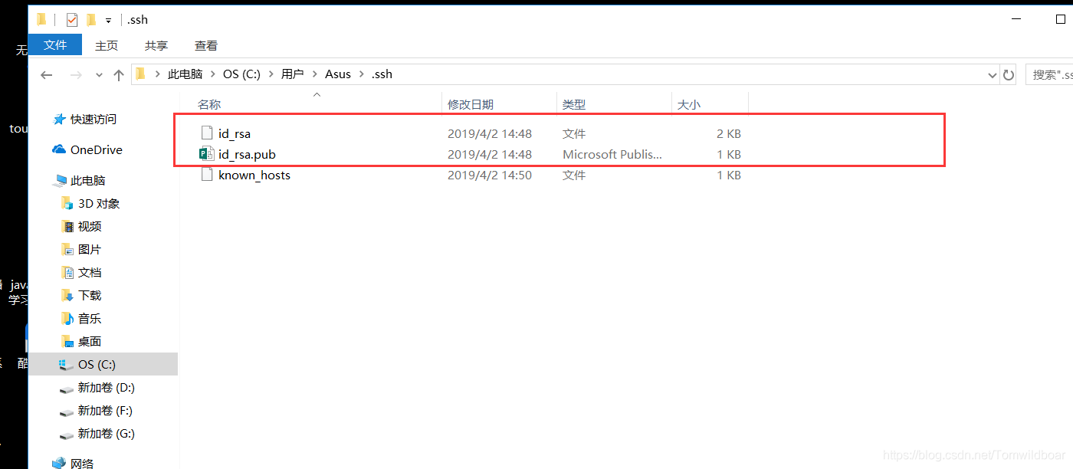Open 新加卷 (F:) drive in navigation pane

pos(106,410)
